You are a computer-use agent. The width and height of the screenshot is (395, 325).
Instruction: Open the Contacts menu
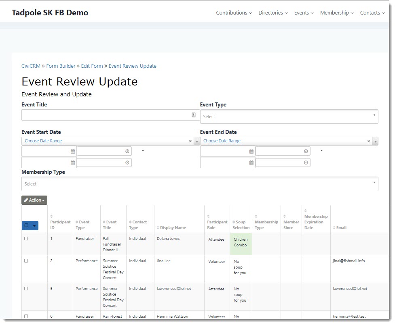[372, 12]
